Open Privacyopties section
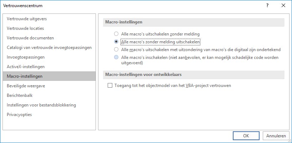This screenshot has width=292, height=143. (x=19, y=115)
